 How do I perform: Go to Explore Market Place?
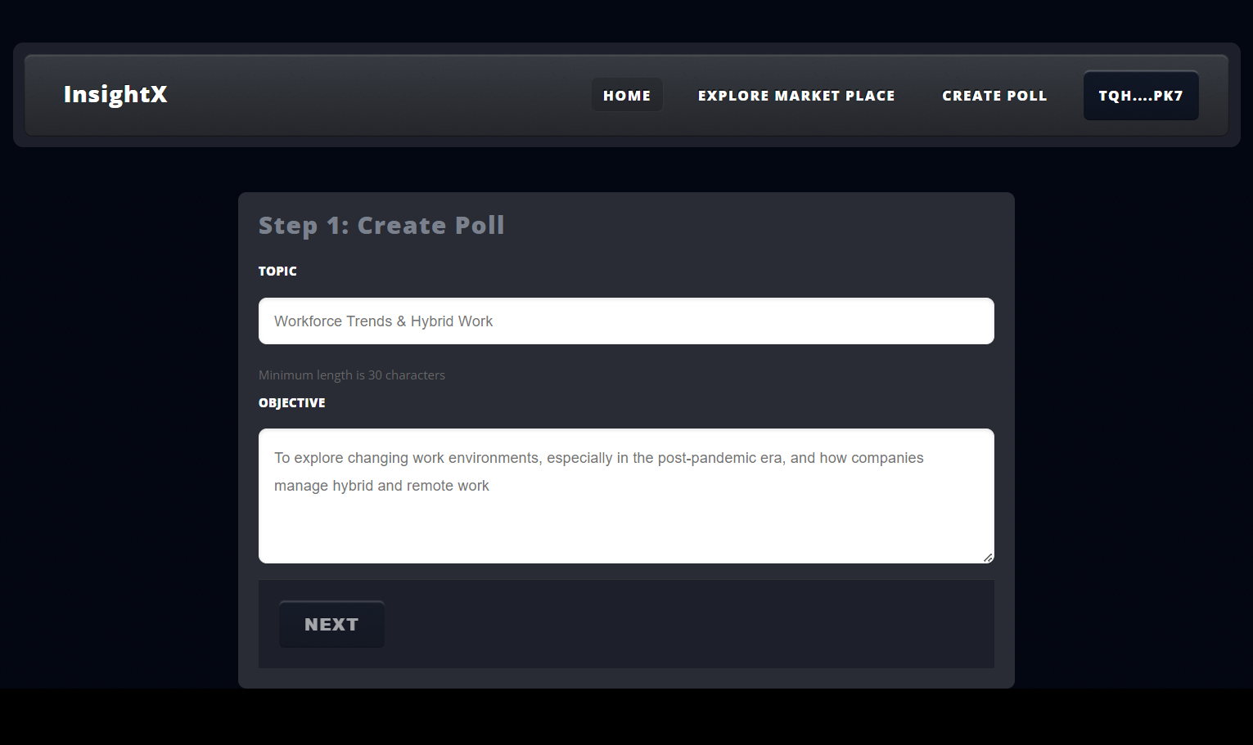796,95
